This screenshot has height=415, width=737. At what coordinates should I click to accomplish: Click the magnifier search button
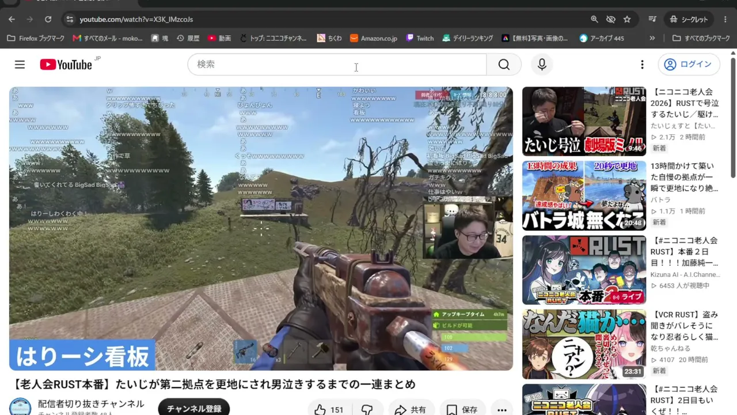504,65
